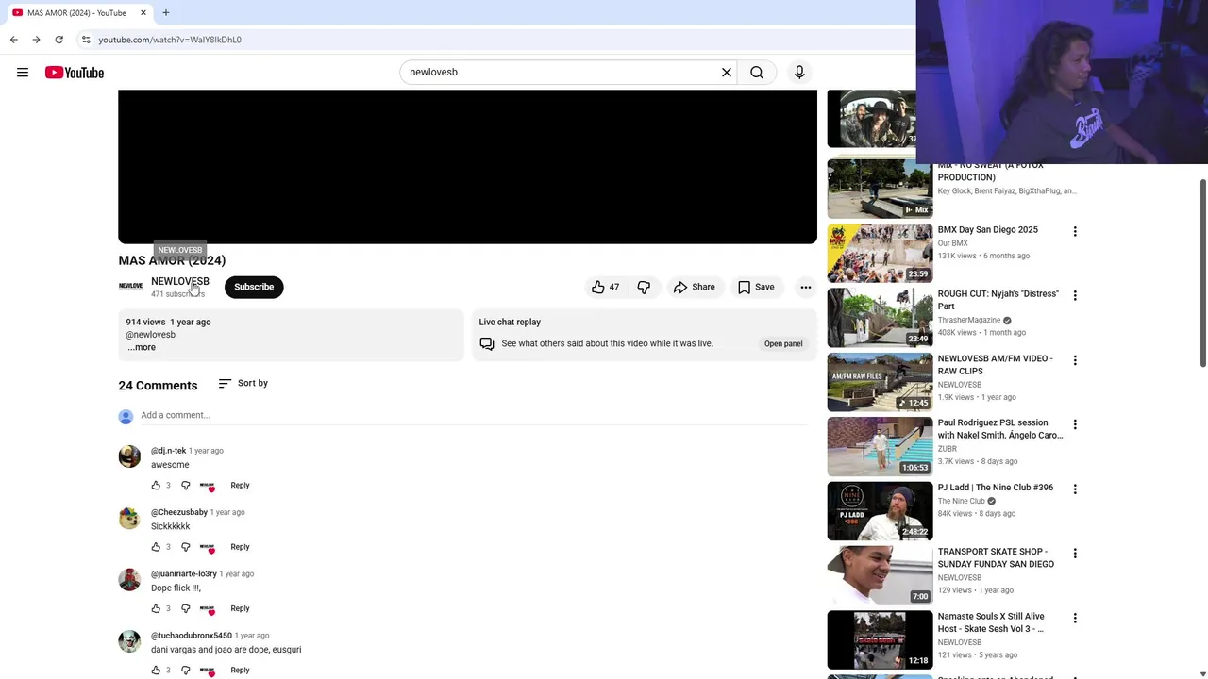Expand the description with ...more
The image size is (1208, 679).
142,347
